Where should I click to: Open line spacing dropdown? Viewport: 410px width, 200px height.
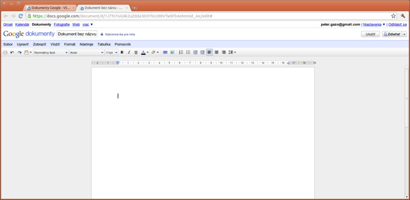[x=232, y=52]
